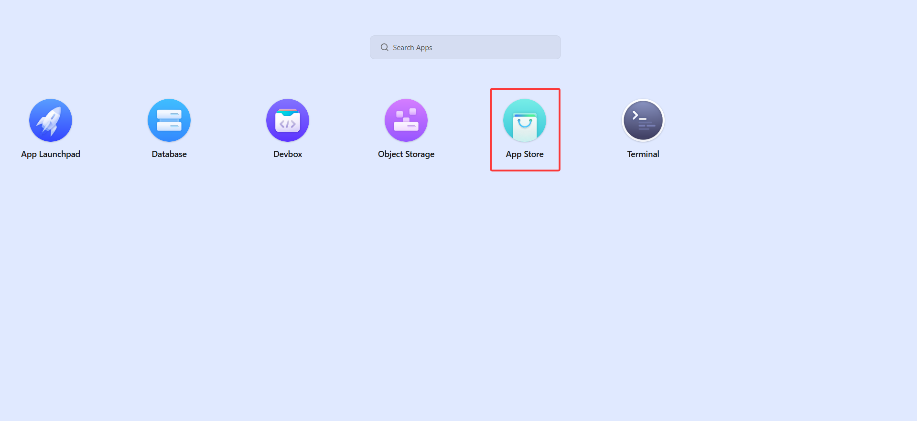
Task: Click the "Object Storage" label text
Action: 406,154
